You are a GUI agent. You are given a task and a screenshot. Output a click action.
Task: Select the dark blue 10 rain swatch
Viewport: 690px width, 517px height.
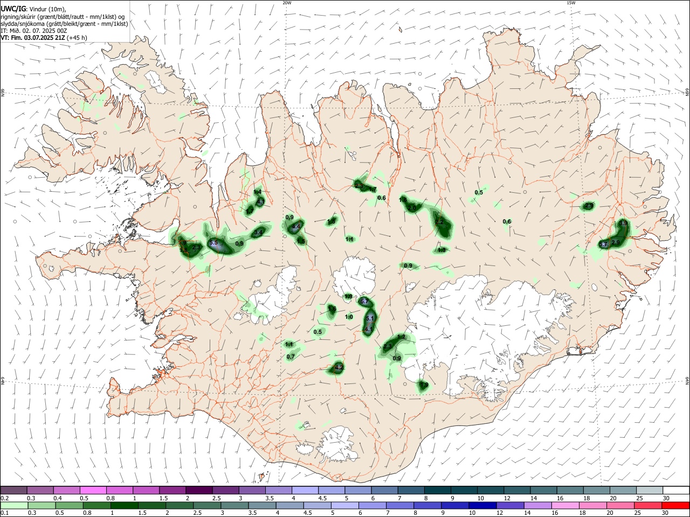pyautogui.click(x=482, y=505)
